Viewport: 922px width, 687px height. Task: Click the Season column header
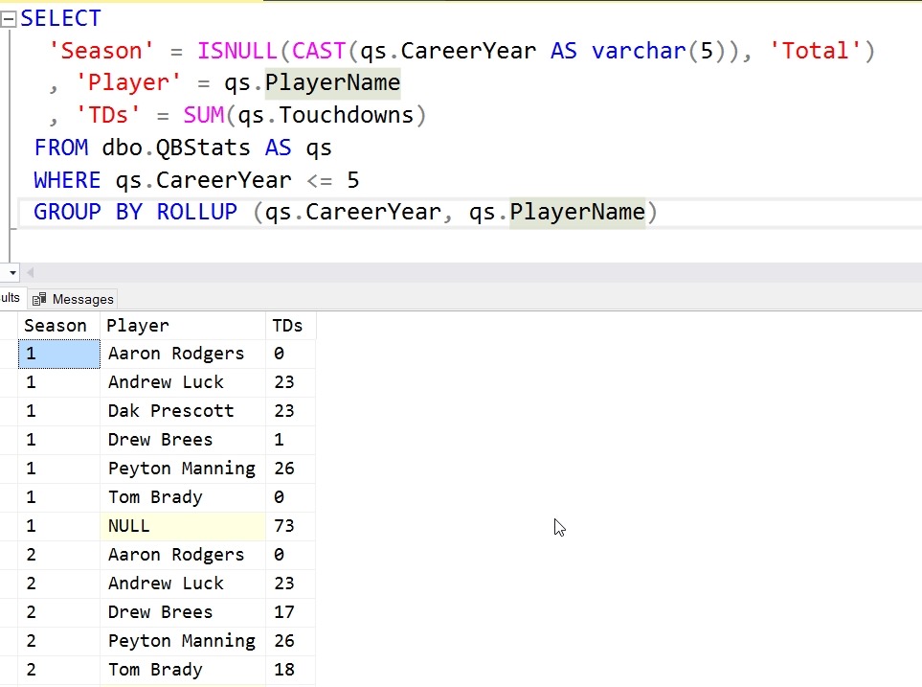coord(56,326)
